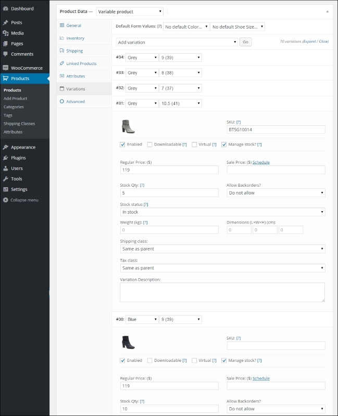Click the Default Form Values help icon
The width and height of the screenshot is (338, 416).
[159, 26]
